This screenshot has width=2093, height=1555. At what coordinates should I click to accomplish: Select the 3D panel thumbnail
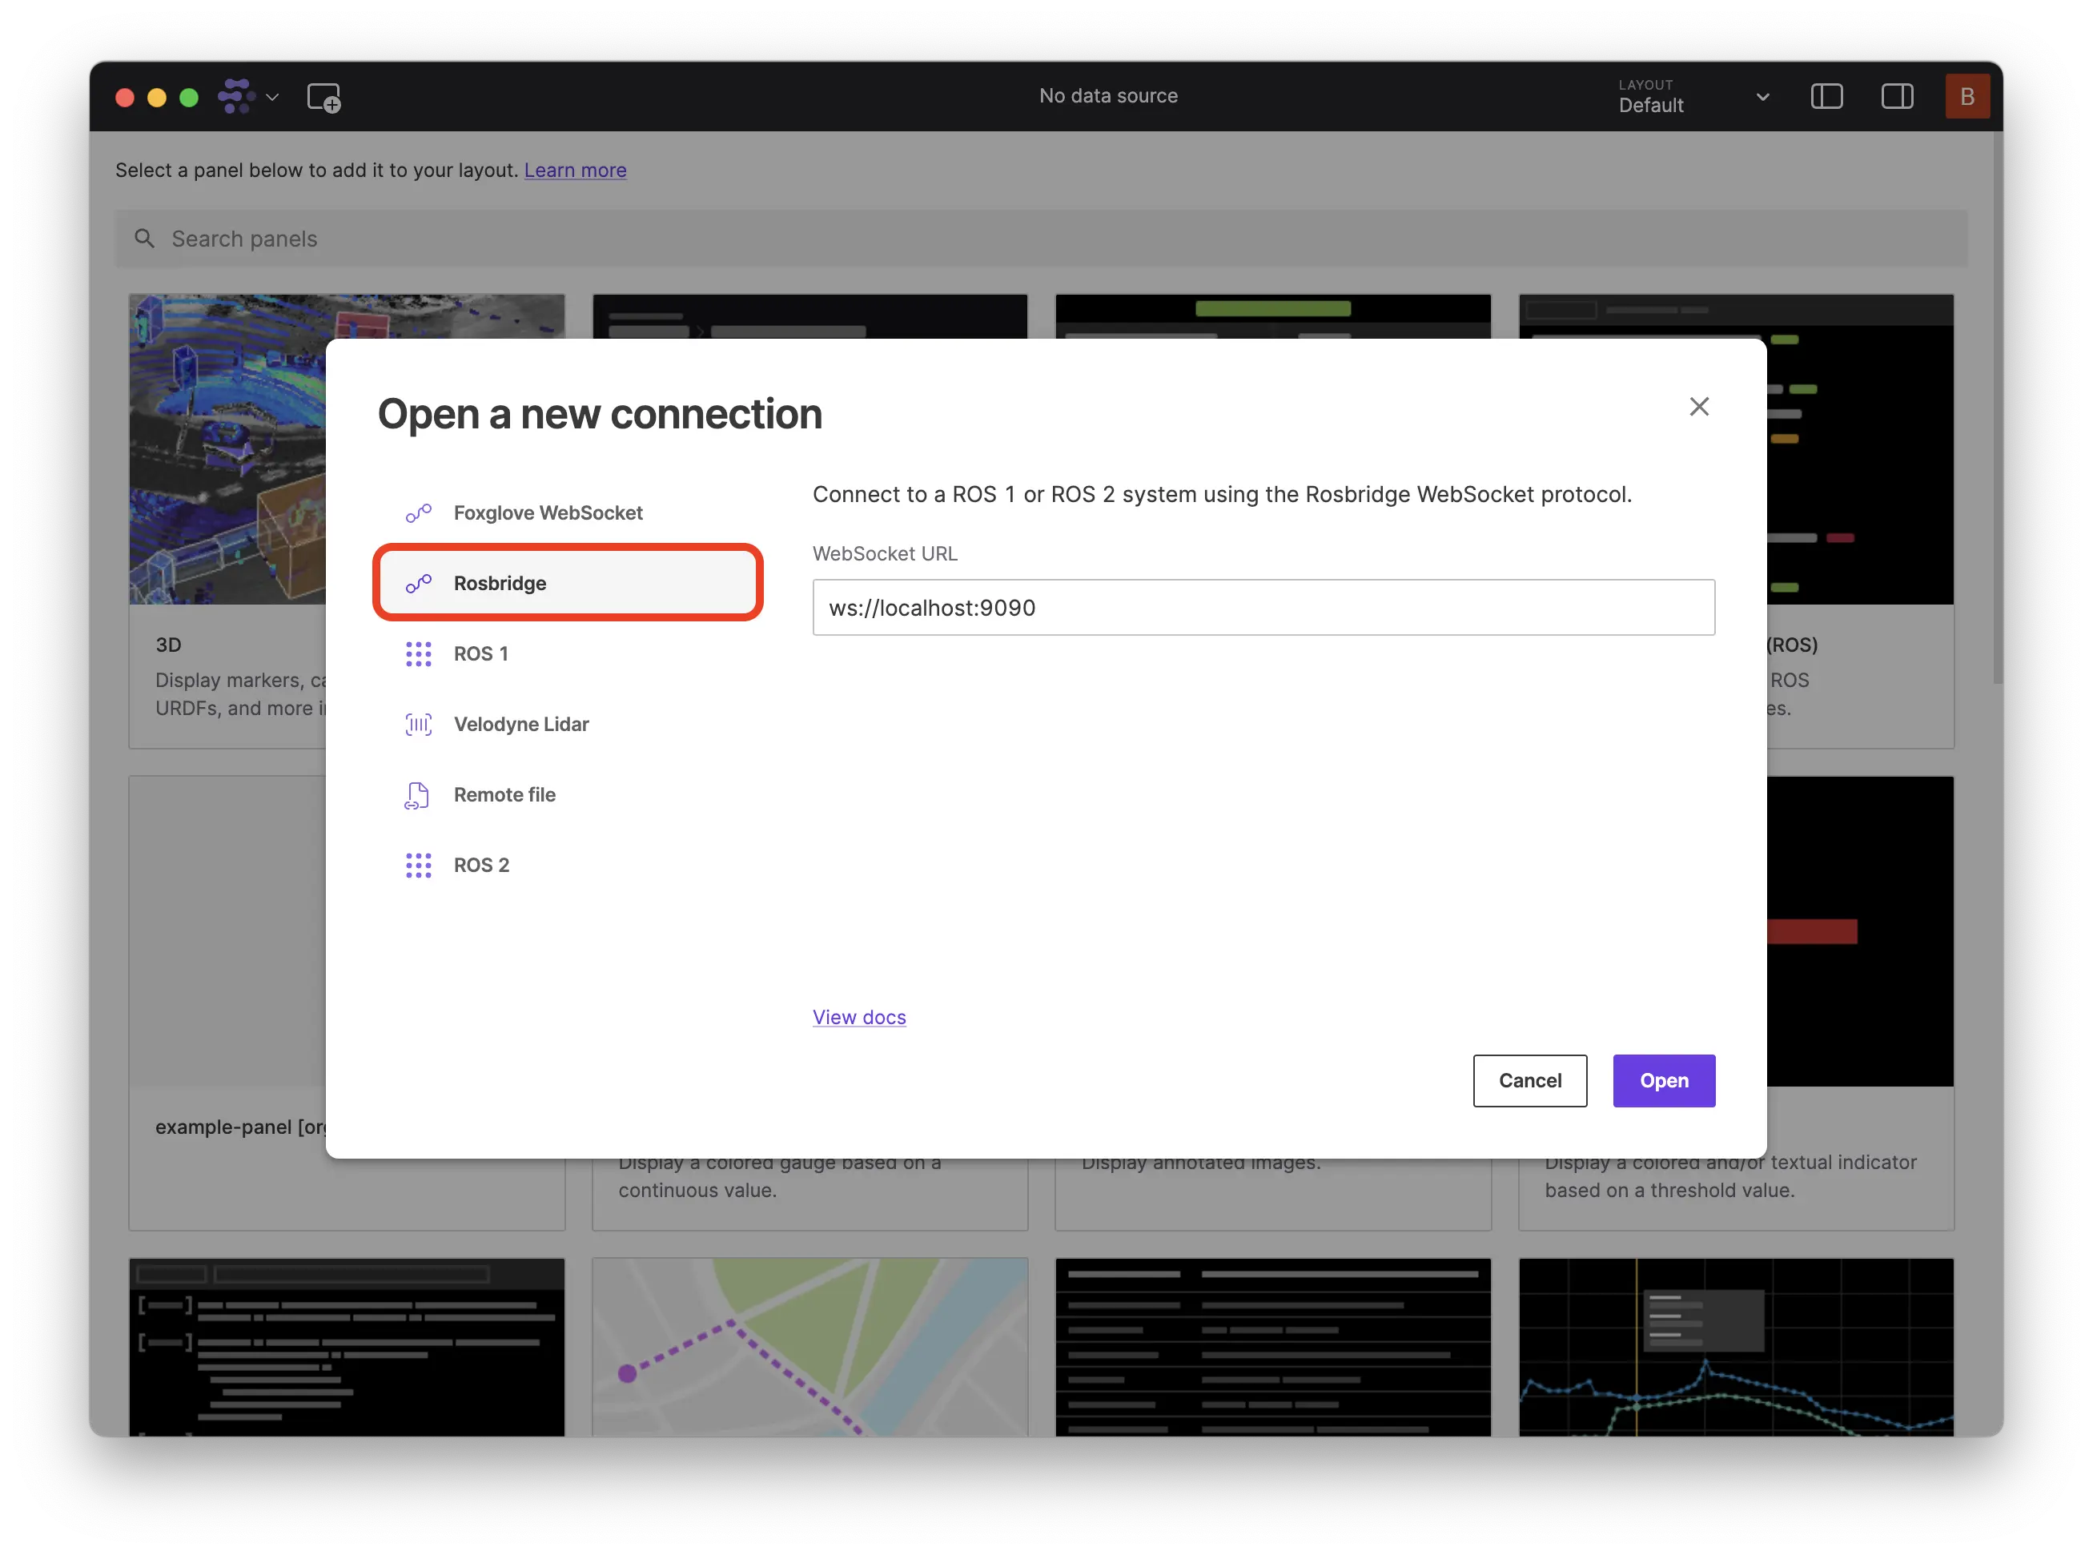pos(227,448)
